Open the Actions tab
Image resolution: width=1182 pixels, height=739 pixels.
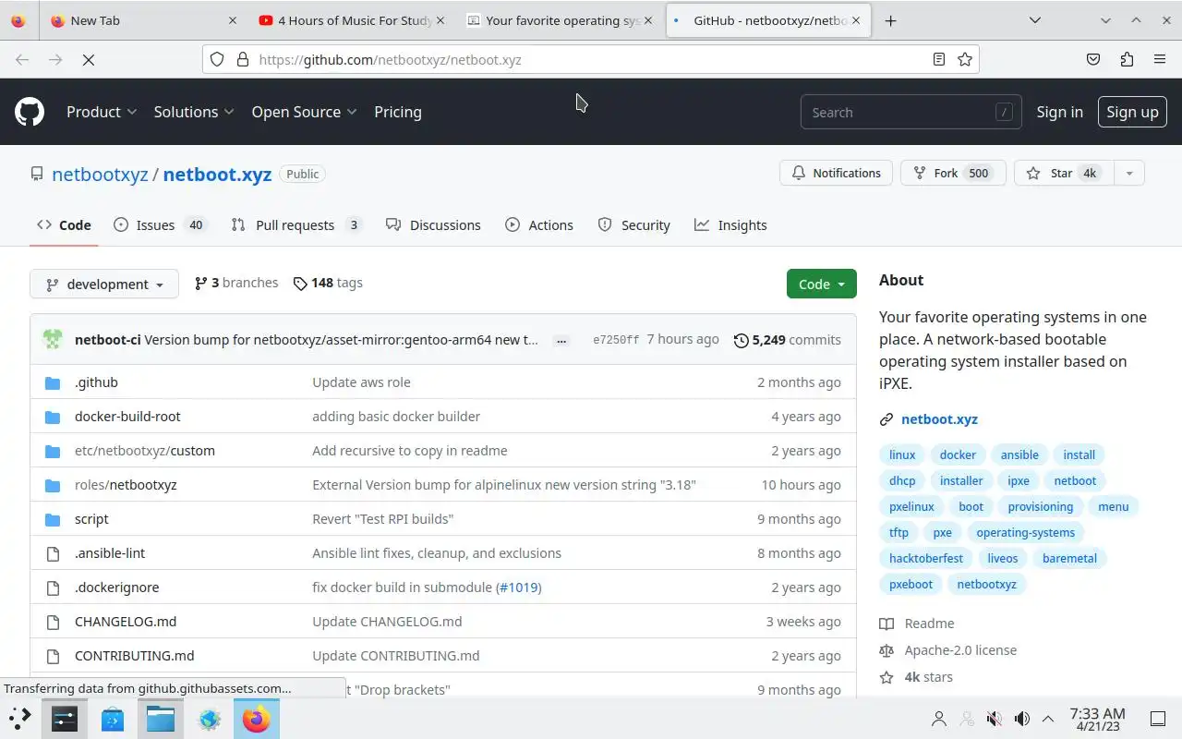tap(539, 224)
